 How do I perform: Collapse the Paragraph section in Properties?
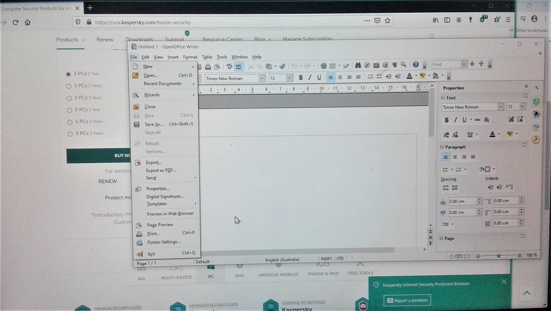[442, 146]
